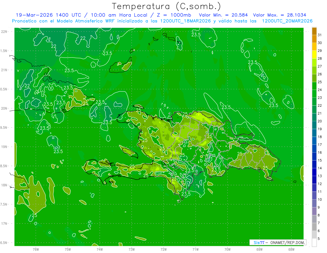
Task: Click the 1200UTC_18MAR2026 initialization timestamp
Action: point(186,21)
